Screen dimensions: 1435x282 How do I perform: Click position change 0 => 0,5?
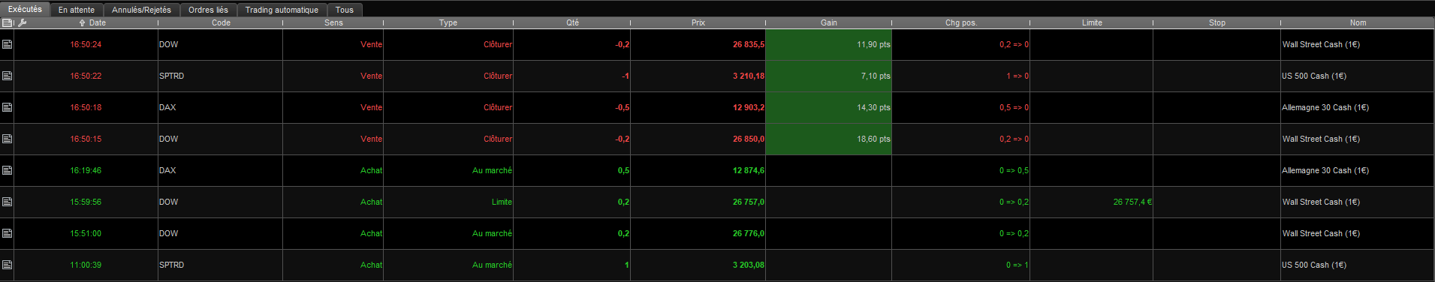[1014, 170]
